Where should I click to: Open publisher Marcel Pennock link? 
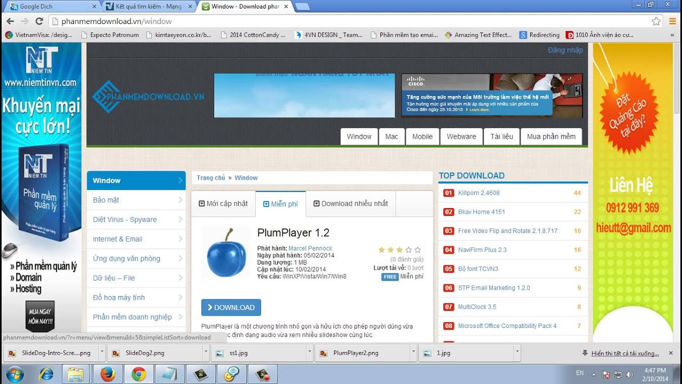point(310,249)
